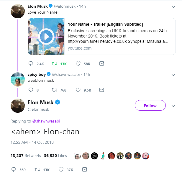Expand options chevron on first Elon Musk tweet
The height and width of the screenshot is (178, 182).
pyautogui.click(x=173, y=7)
